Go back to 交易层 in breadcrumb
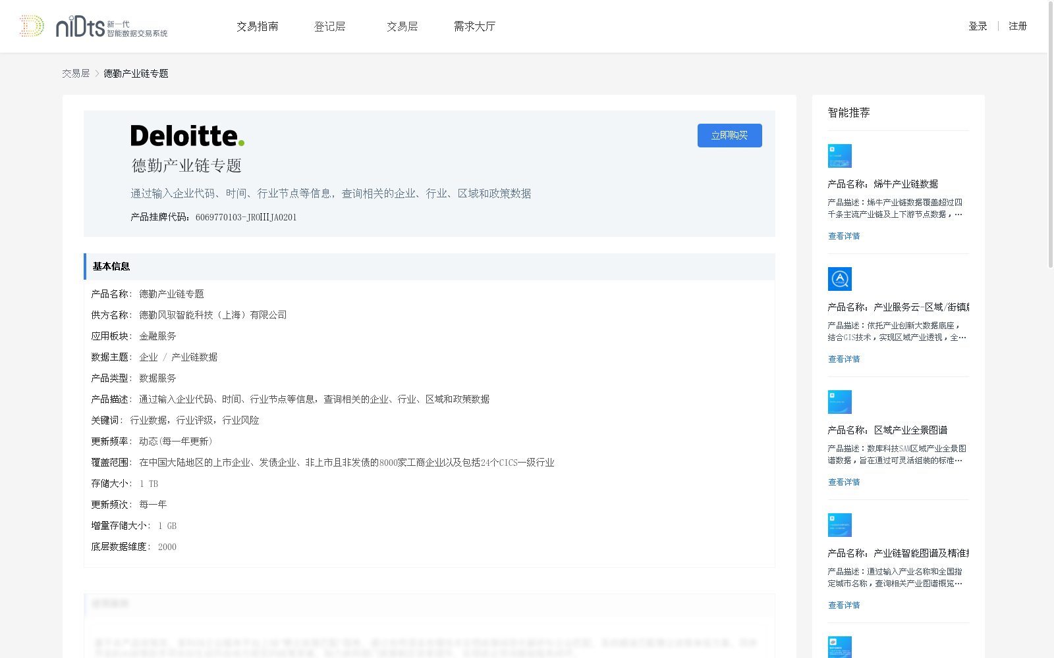The width and height of the screenshot is (1054, 658). [76, 74]
